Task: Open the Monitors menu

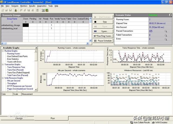Action: (24, 6)
